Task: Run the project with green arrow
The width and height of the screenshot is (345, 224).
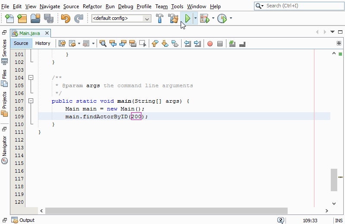Action: tap(188, 19)
